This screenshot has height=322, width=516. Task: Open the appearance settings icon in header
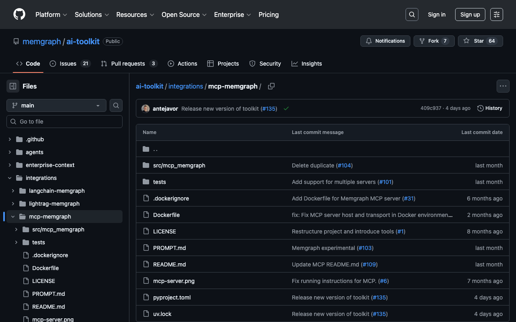(x=496, y=14)
